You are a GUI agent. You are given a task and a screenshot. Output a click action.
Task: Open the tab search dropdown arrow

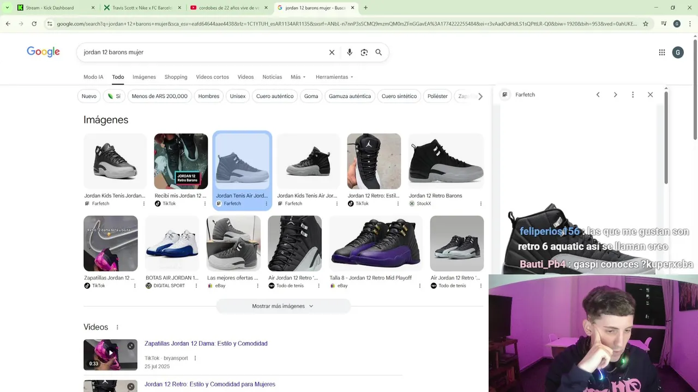coord(7,8)
